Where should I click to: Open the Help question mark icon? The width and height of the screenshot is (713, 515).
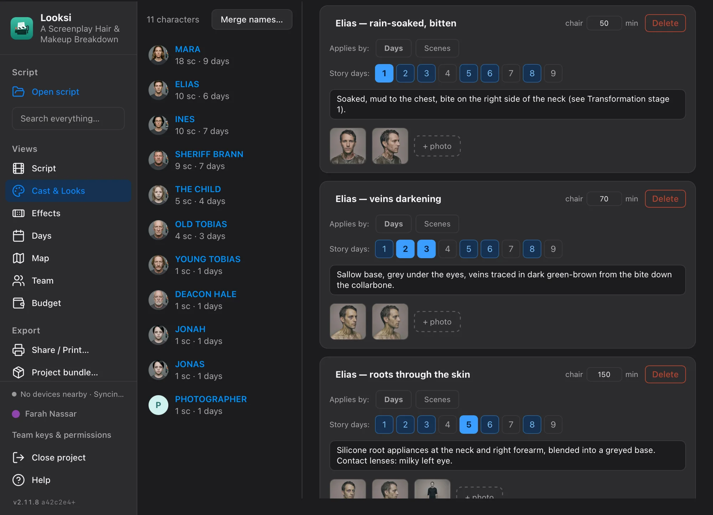point(19,480)
